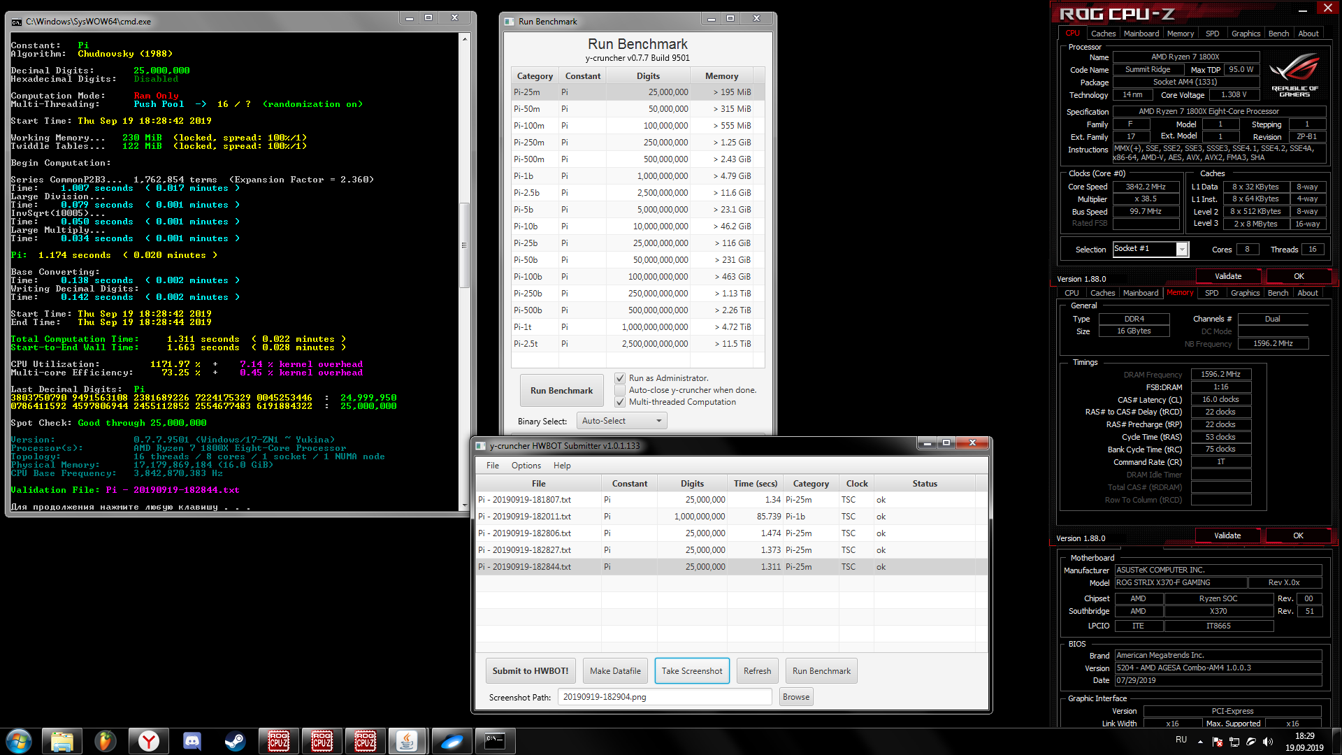Launch FL Studio from the taskbar
This screenshot has width=1342, height=755.
click(105, 741)
